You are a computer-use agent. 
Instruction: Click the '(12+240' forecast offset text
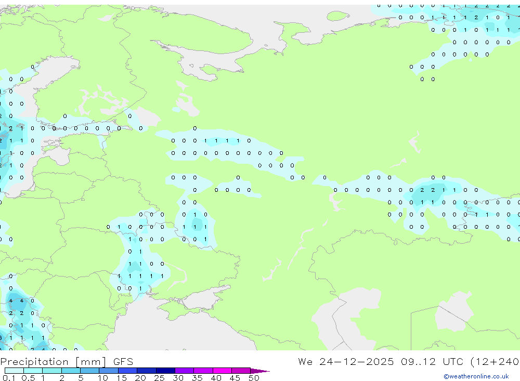[495, 361]
